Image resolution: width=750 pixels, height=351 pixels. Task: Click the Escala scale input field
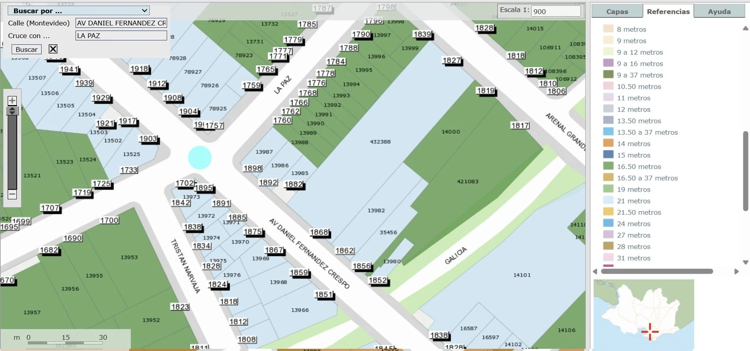pyautogui.click(x=556, y=11)
